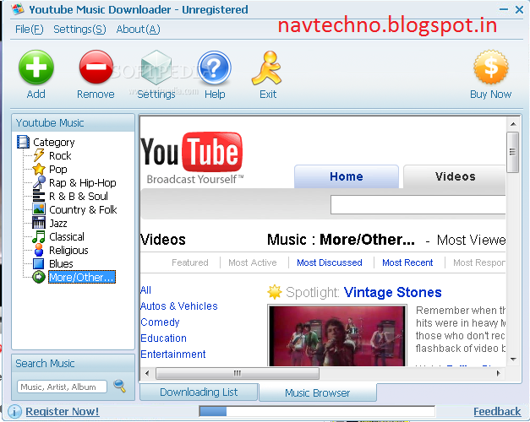
Task: Open the Entertainment link
Action: click(x=173, y=354)
